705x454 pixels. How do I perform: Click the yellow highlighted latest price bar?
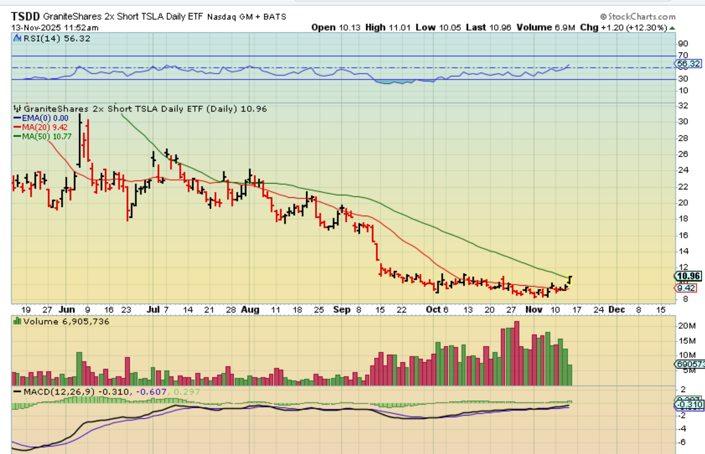click(x=570, y=280)
